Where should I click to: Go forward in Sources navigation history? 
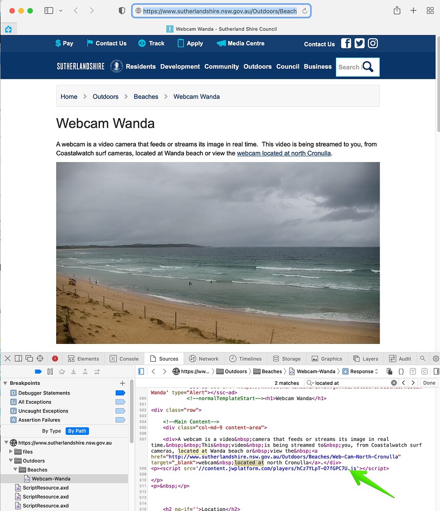tap(165, 371)
